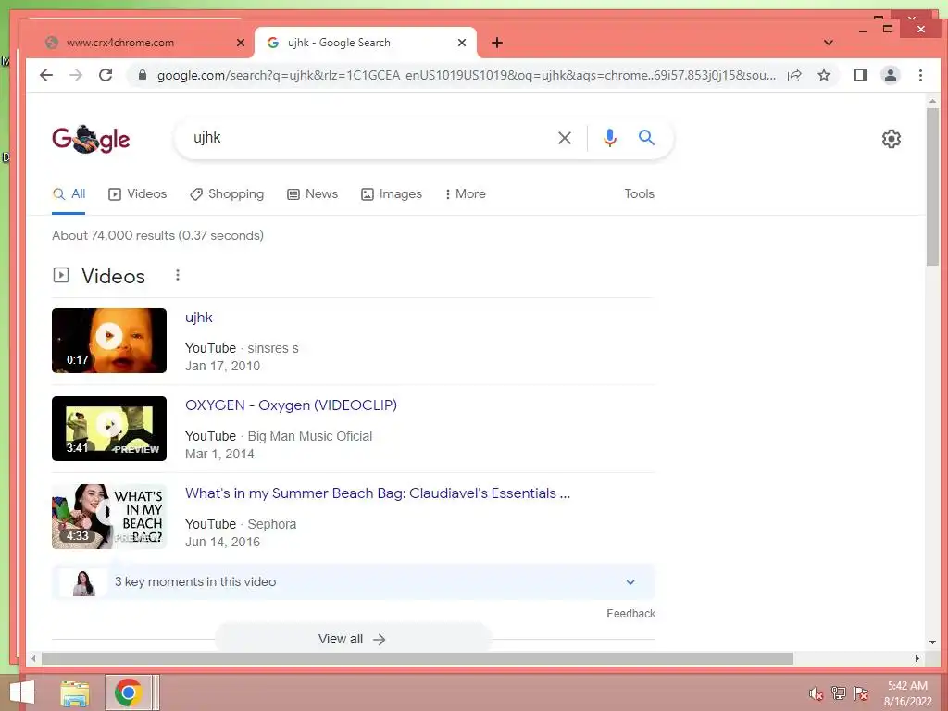Click the Videos section heading

113,276
